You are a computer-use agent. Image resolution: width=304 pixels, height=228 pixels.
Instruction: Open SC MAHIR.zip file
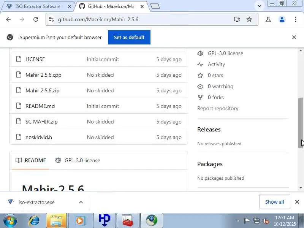point(41,122)
